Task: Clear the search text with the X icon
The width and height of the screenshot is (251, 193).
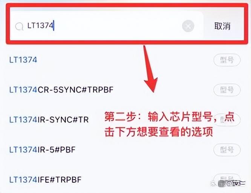Action: coord(188,26)
